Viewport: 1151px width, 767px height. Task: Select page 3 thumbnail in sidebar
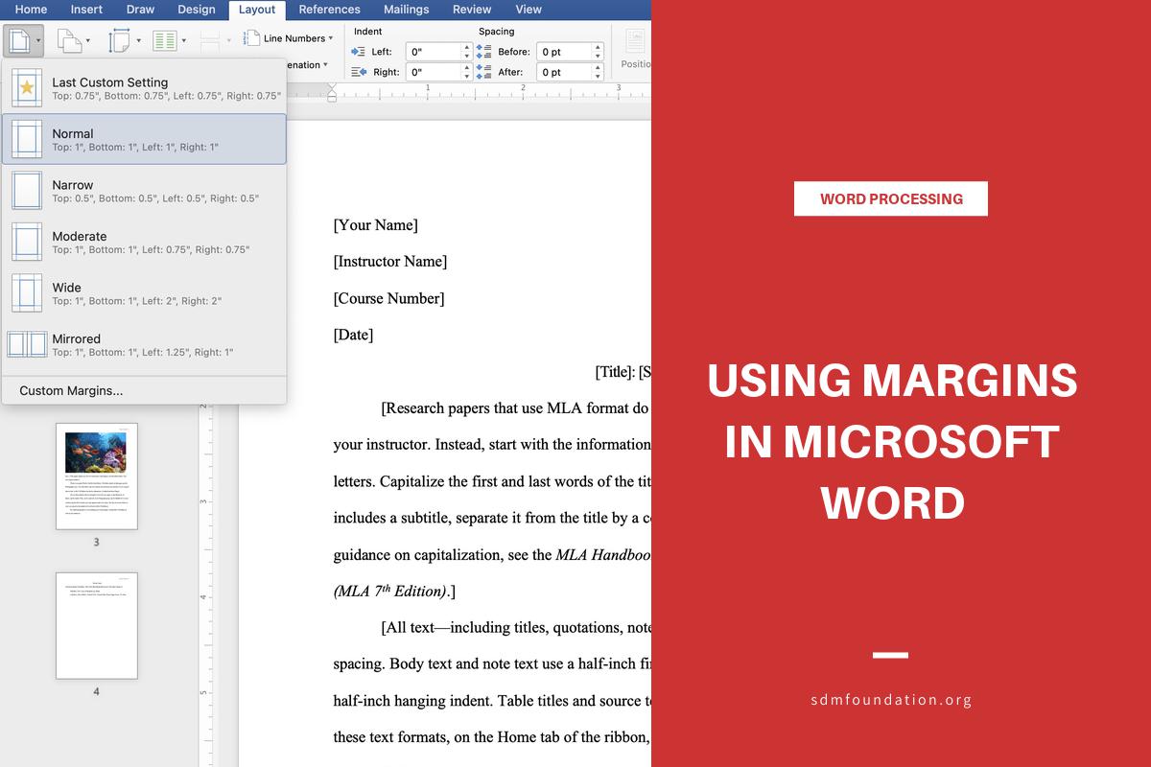[x=96, y=475]
